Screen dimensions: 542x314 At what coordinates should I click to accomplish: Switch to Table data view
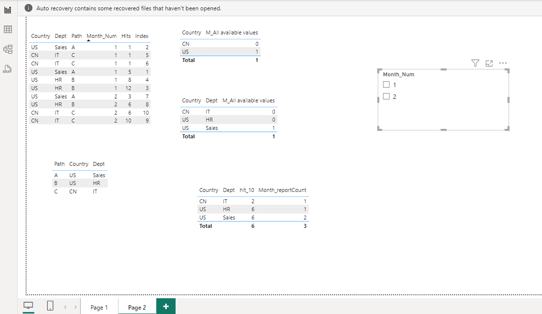[7, 30]
